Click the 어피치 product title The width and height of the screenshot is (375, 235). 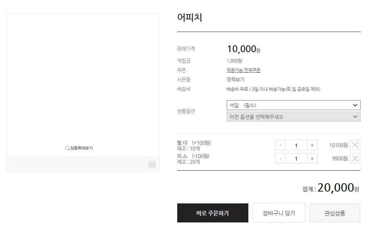coord(189,18)
